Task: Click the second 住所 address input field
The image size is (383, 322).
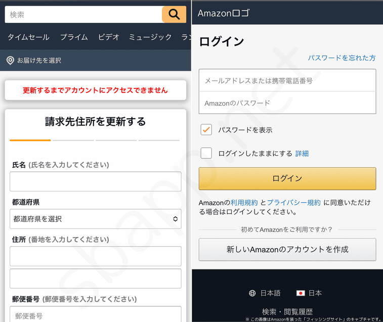Action: [96, 279]
